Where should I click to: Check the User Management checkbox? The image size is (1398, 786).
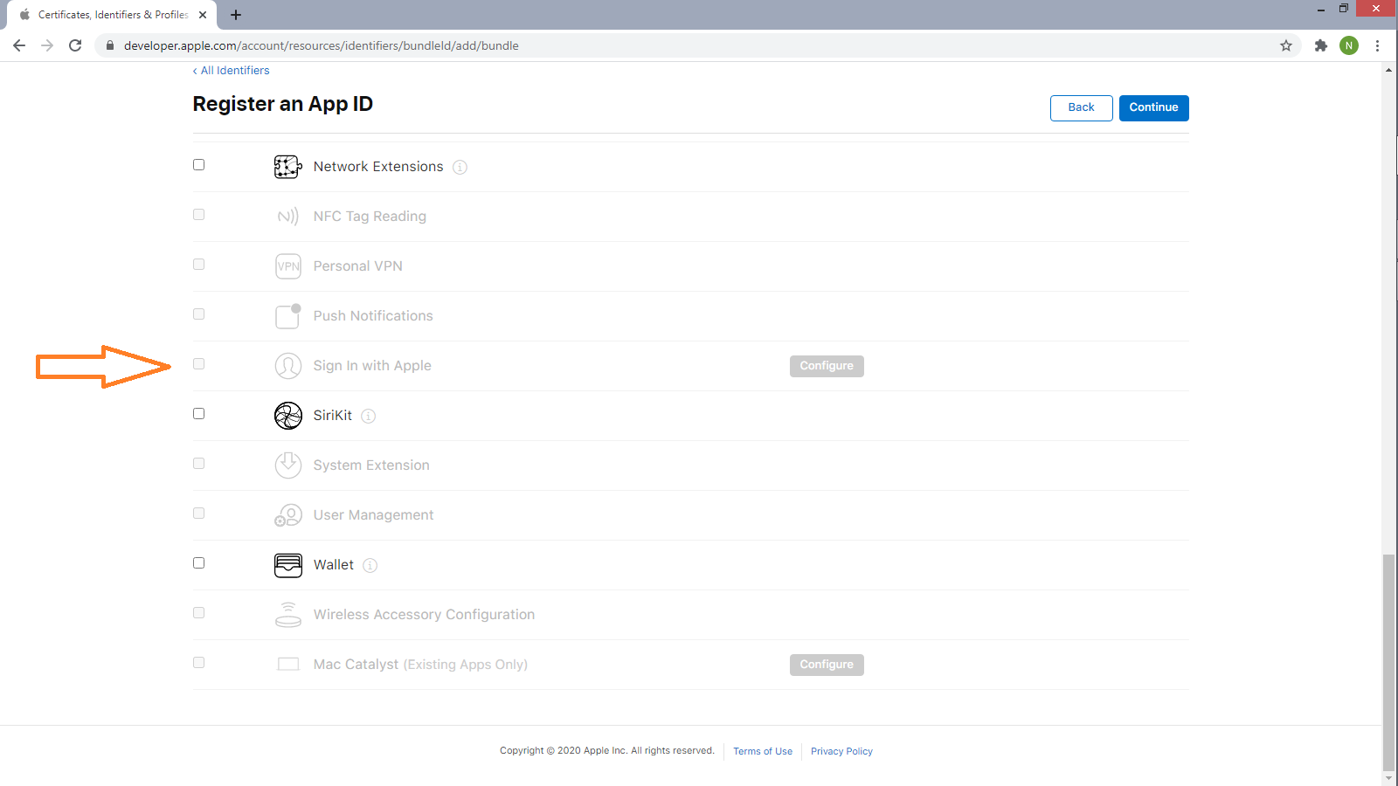[199, 514]
